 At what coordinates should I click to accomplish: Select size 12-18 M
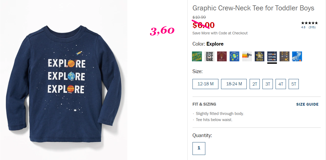click(205, 84)
